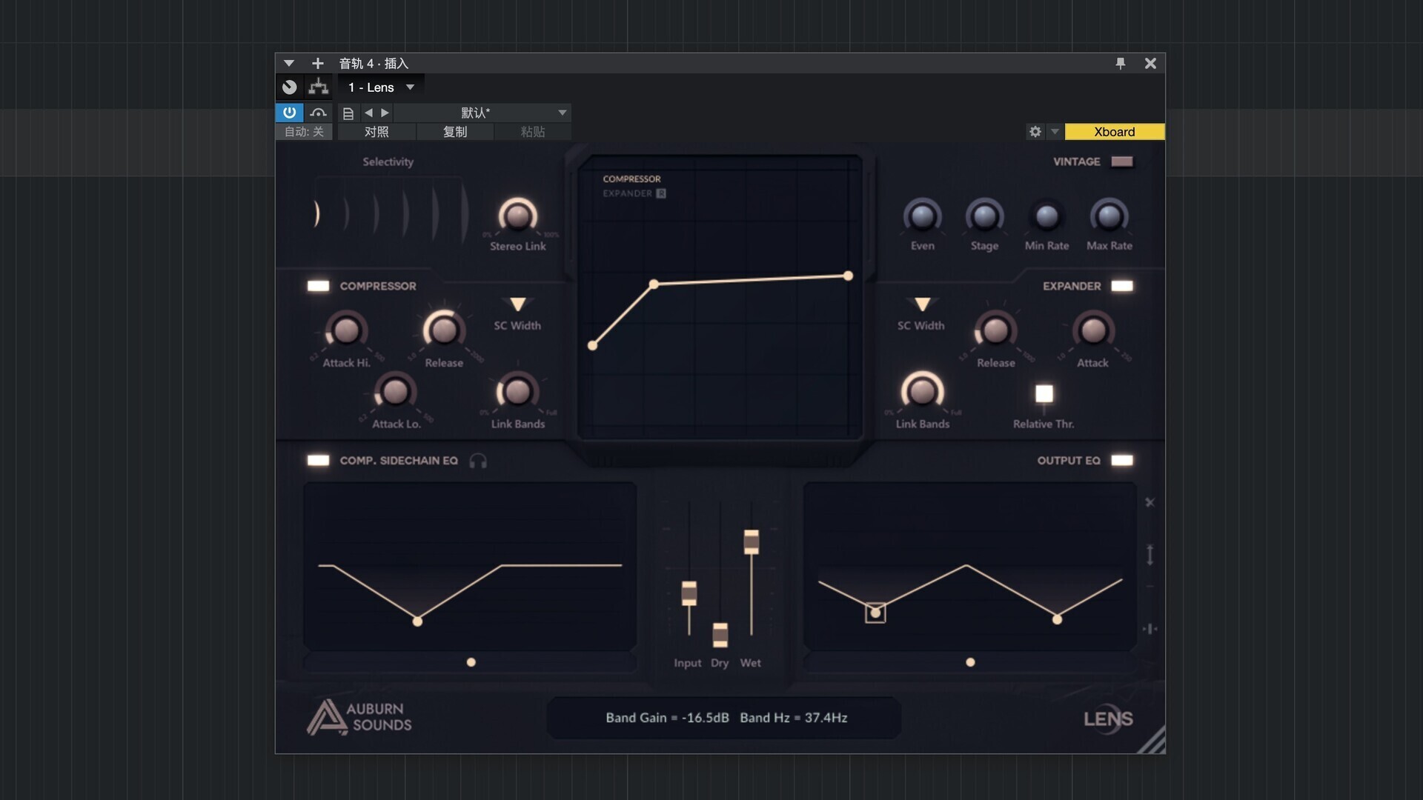This screenshot has height=800, width=1423.
Task: Click the split-center icon beside output EQ
Action: point(1150,629)
